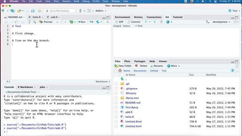Click the go up directory arrow icon
This screenshot has width=242, height=136.
[x=122, y=79]
